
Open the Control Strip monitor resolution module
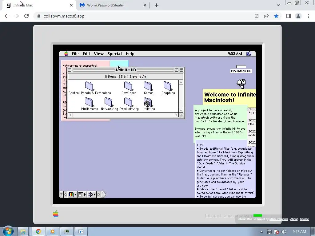click(x=82, y=195)
